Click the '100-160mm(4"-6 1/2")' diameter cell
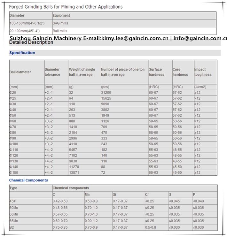The width and height of the screenshot is (227, 237). point(27,23)
